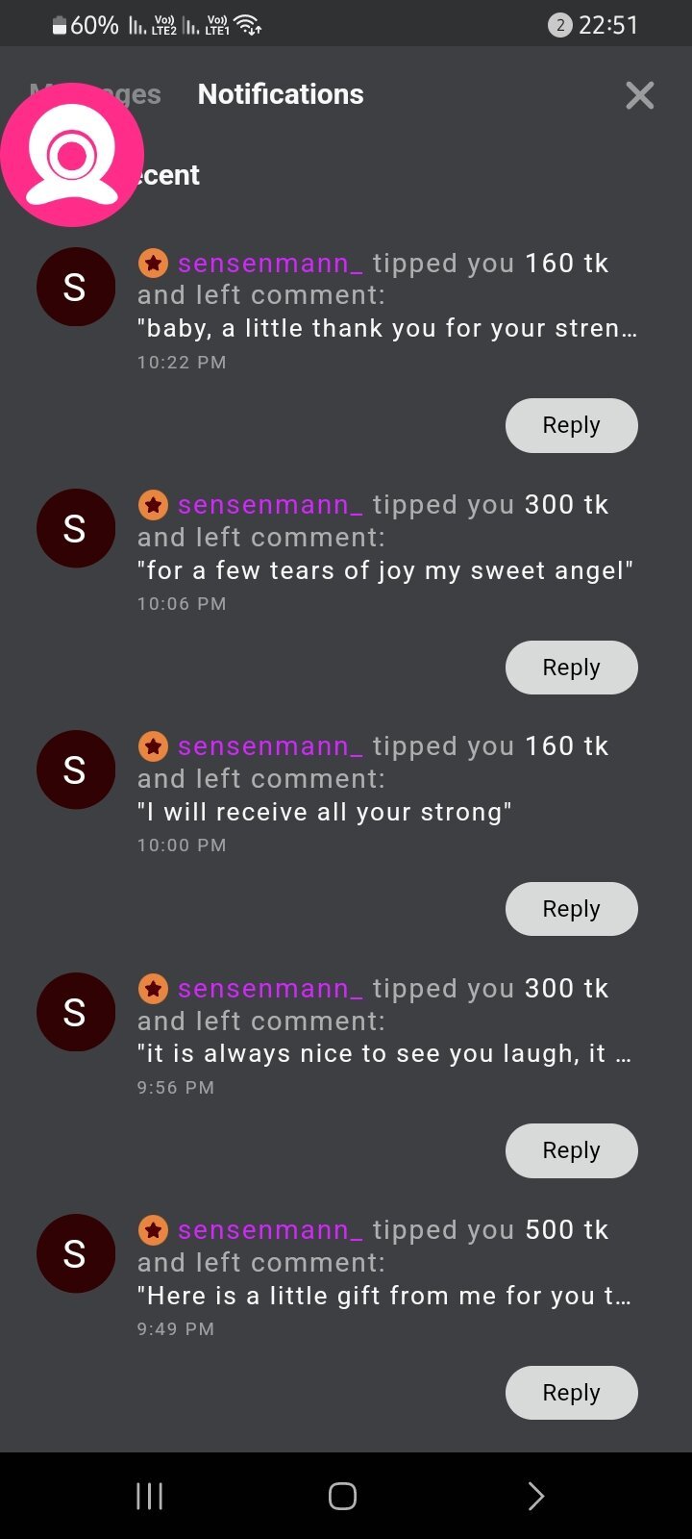This screenshot has width=692, height=1539.
Task: Select the Notifications tab
Action: click(281, 94)
